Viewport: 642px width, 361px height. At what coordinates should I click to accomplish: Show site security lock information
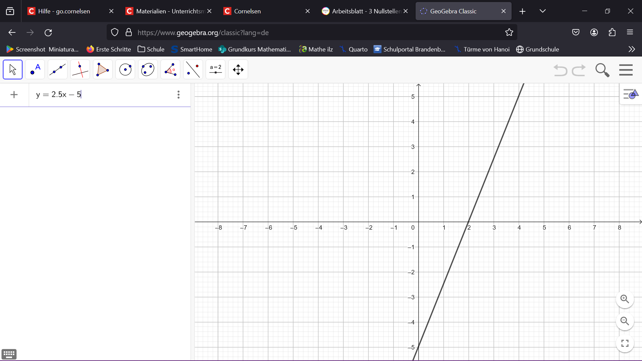point(128,32)
